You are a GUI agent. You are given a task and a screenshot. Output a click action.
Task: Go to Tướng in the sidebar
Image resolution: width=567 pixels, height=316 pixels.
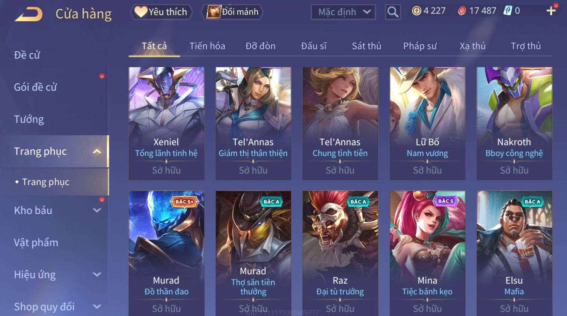29,120
